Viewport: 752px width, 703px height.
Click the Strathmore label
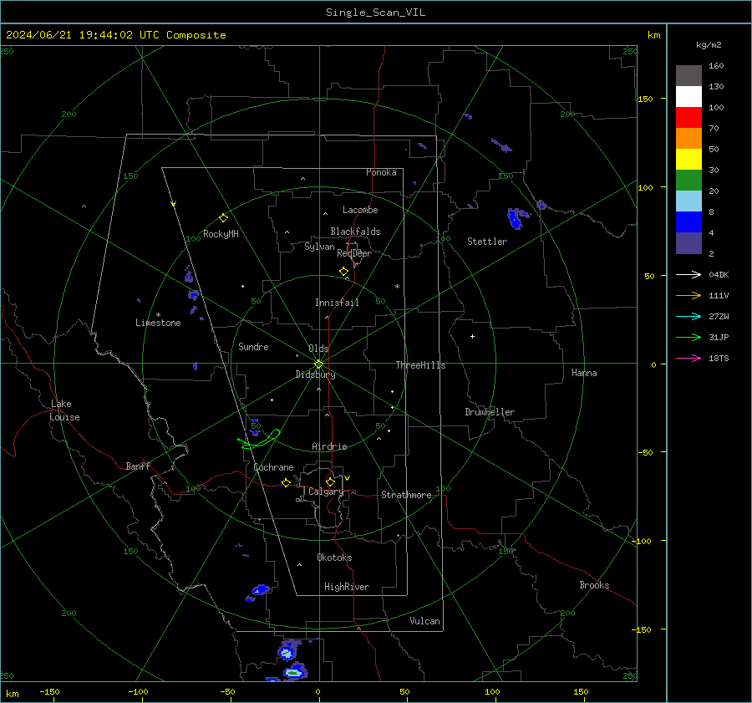(x=406, y=495)
